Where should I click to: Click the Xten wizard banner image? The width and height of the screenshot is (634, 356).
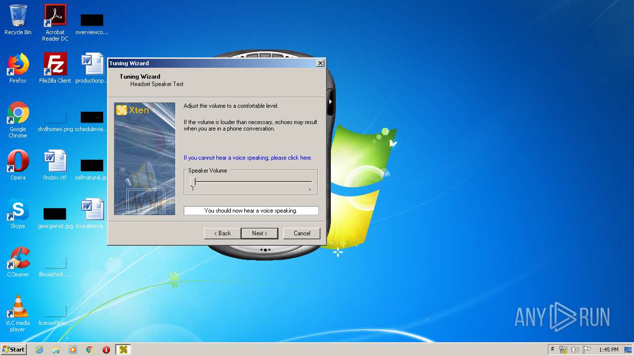tap(145, 159)
